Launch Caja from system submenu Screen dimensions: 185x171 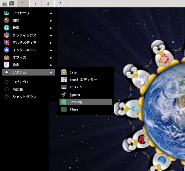(x=86, y=72)
